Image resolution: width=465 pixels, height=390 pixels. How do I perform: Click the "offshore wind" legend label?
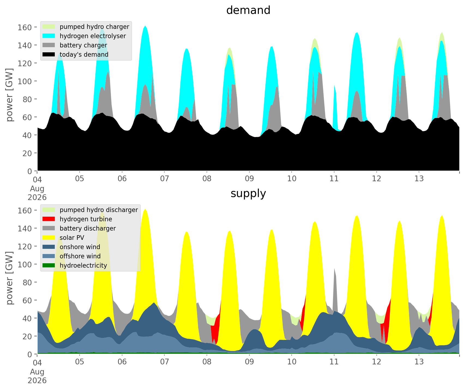80,256
